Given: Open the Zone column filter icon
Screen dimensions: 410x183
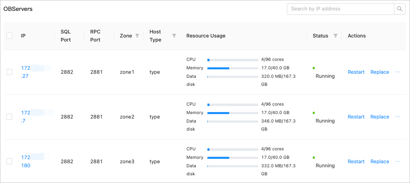Looking at the screenshot, I should tap(137, 36).
